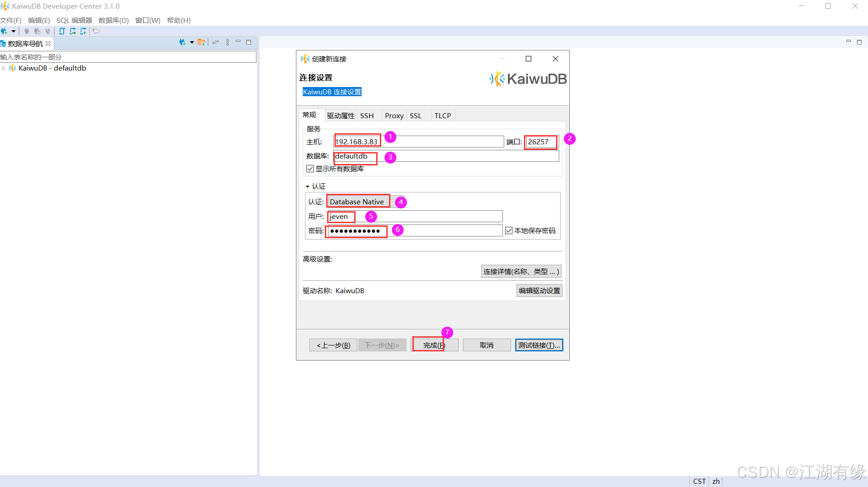
Task: Open the SQL 编辑器 menu
Action: 74,20
